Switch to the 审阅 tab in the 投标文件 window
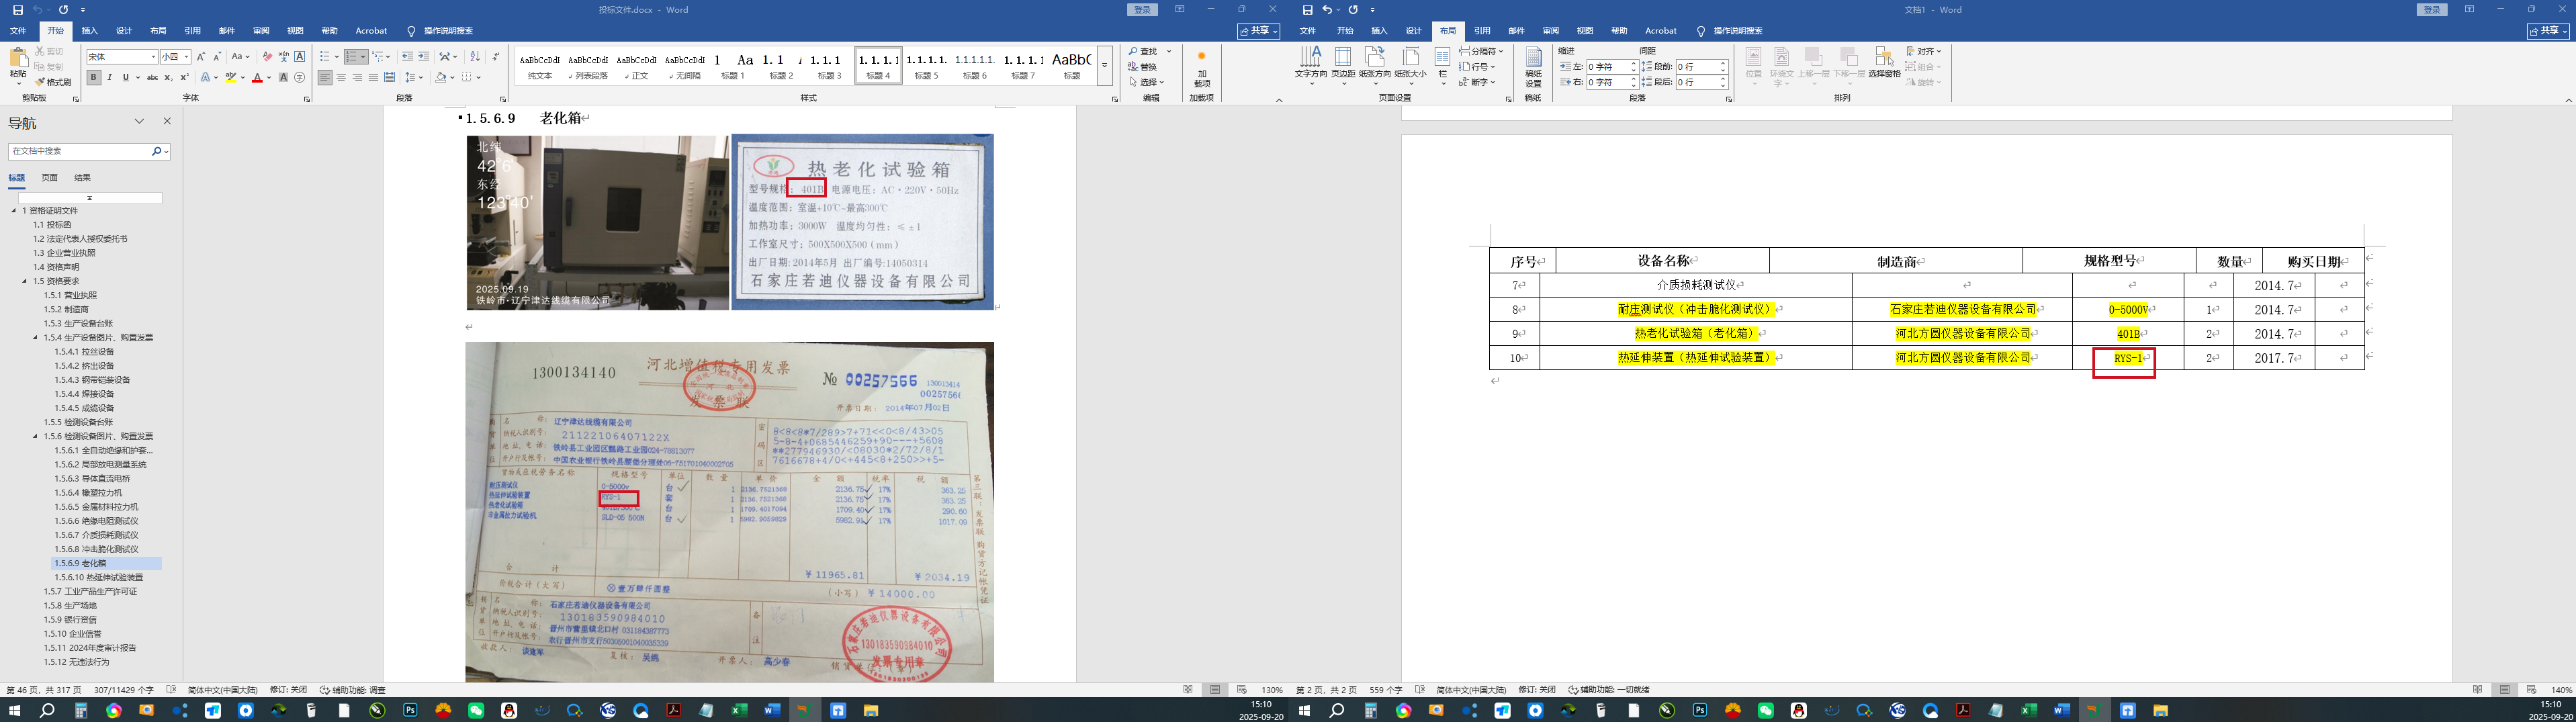 261,31
